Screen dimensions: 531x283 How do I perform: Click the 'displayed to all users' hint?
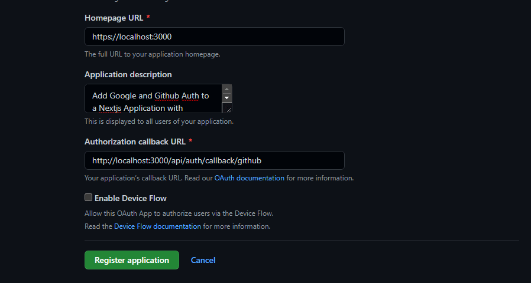[159, 121]
